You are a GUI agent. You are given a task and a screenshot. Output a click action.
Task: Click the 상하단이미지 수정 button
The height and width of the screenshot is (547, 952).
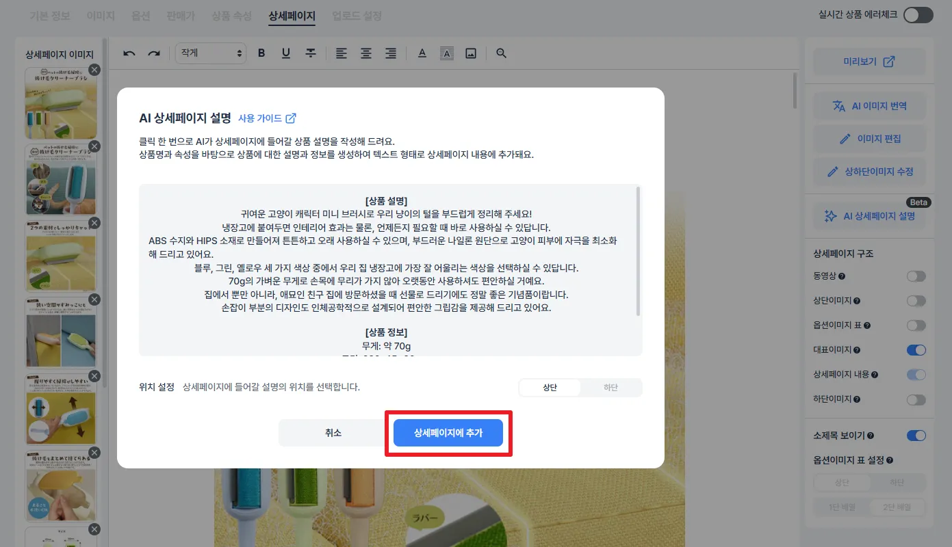click(x=869, y=172)
